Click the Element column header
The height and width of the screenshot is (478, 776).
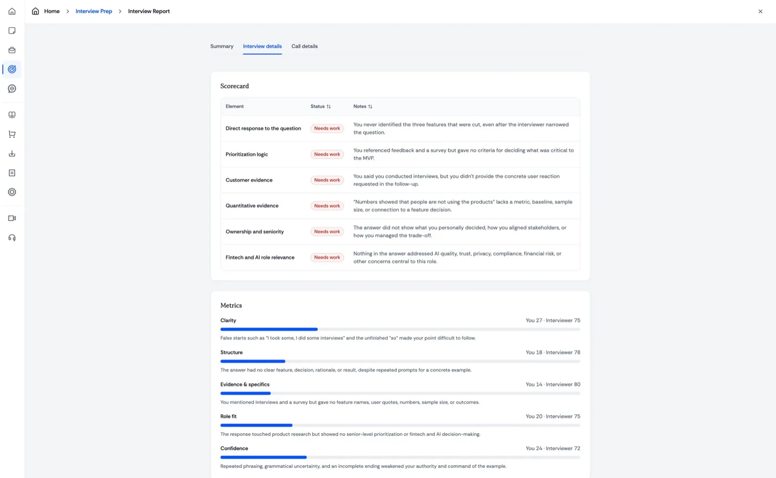(x=234, y=106)
